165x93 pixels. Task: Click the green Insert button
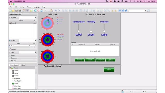coord(90,60)
